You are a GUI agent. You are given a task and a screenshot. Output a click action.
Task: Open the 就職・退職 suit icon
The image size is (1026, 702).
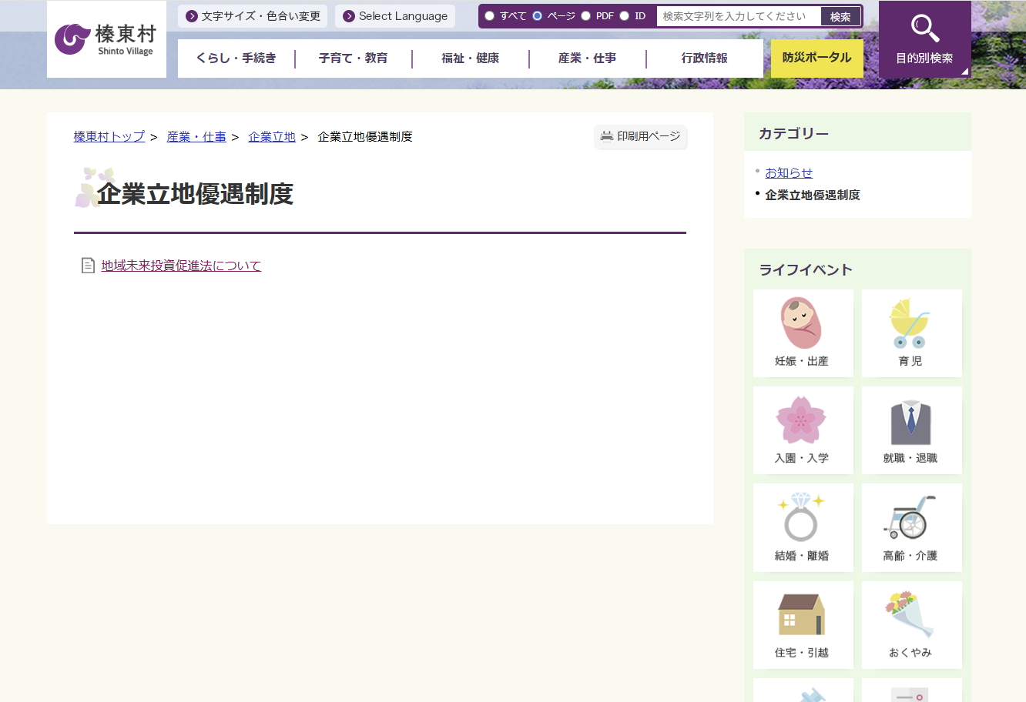911,430
